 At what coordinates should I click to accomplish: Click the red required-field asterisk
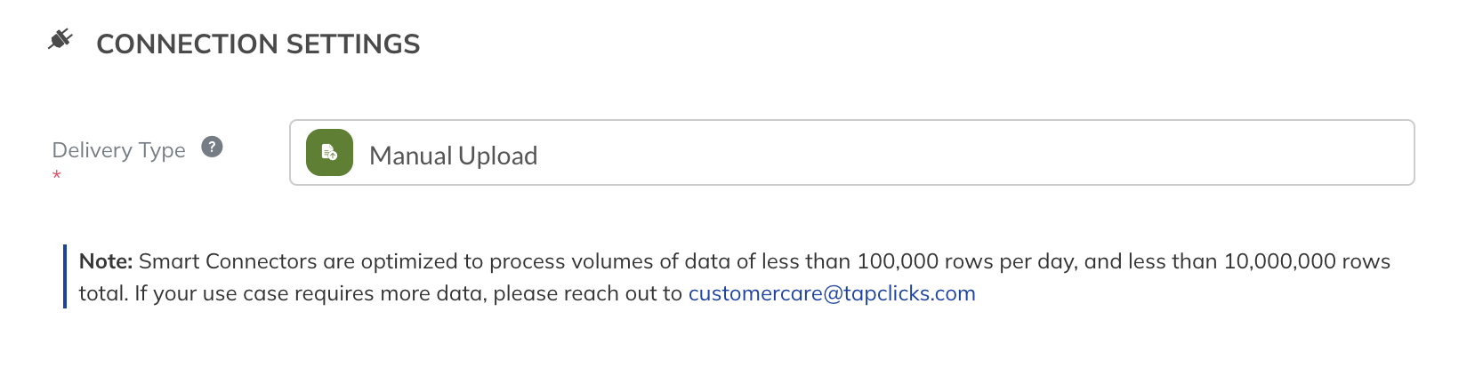click(57, 176)
